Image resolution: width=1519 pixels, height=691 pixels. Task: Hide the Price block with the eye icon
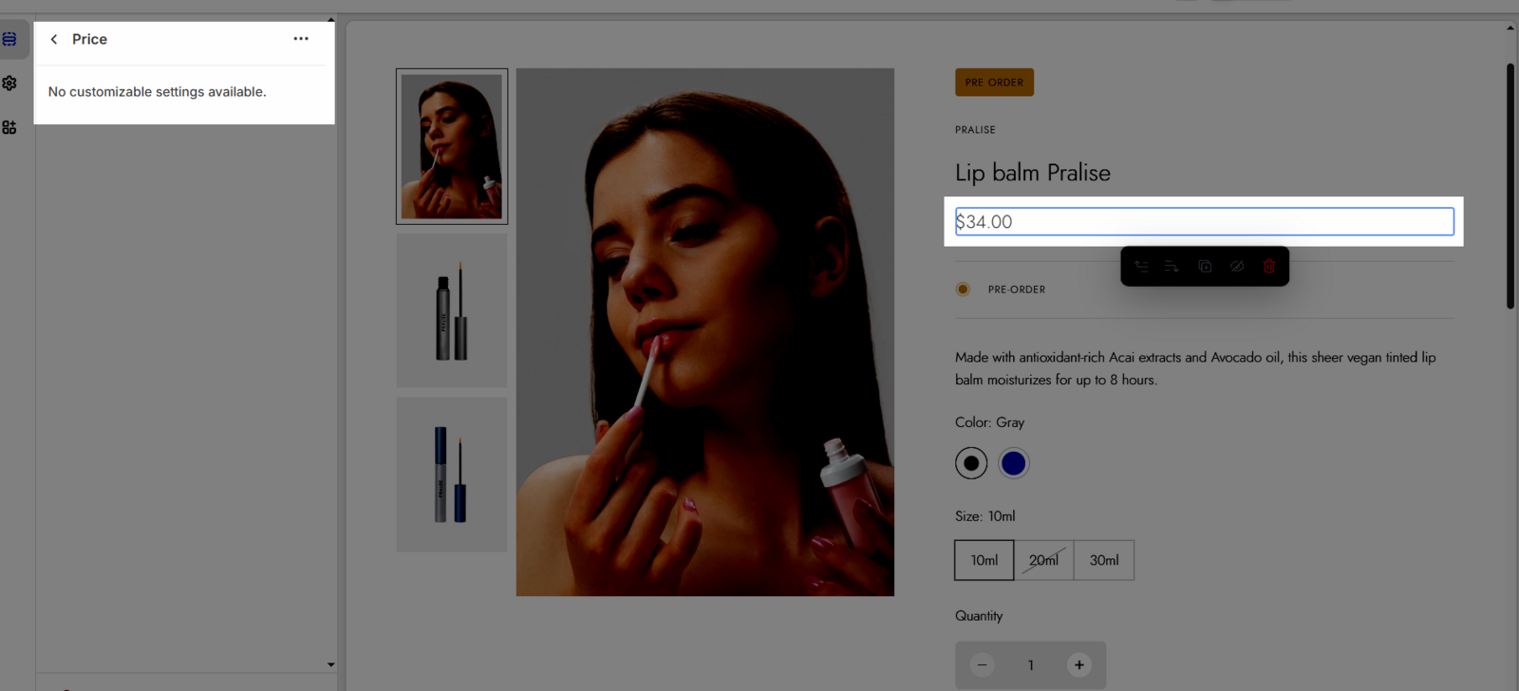point(1237,267)
